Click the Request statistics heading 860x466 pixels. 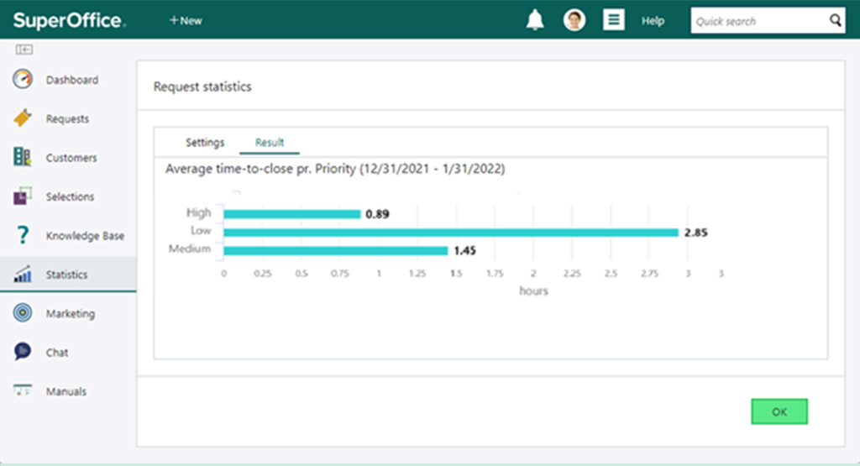tap(202, 86)
